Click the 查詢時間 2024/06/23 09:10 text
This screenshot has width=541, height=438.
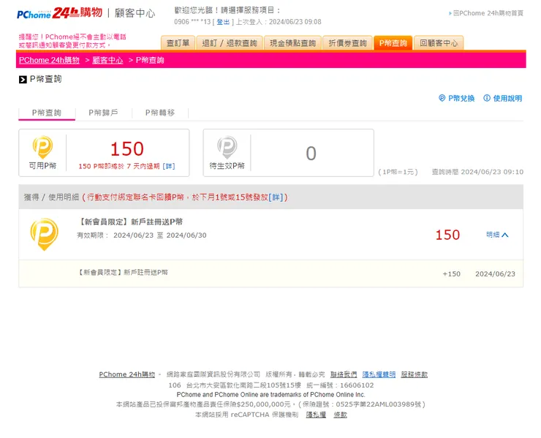pos(477,172)
